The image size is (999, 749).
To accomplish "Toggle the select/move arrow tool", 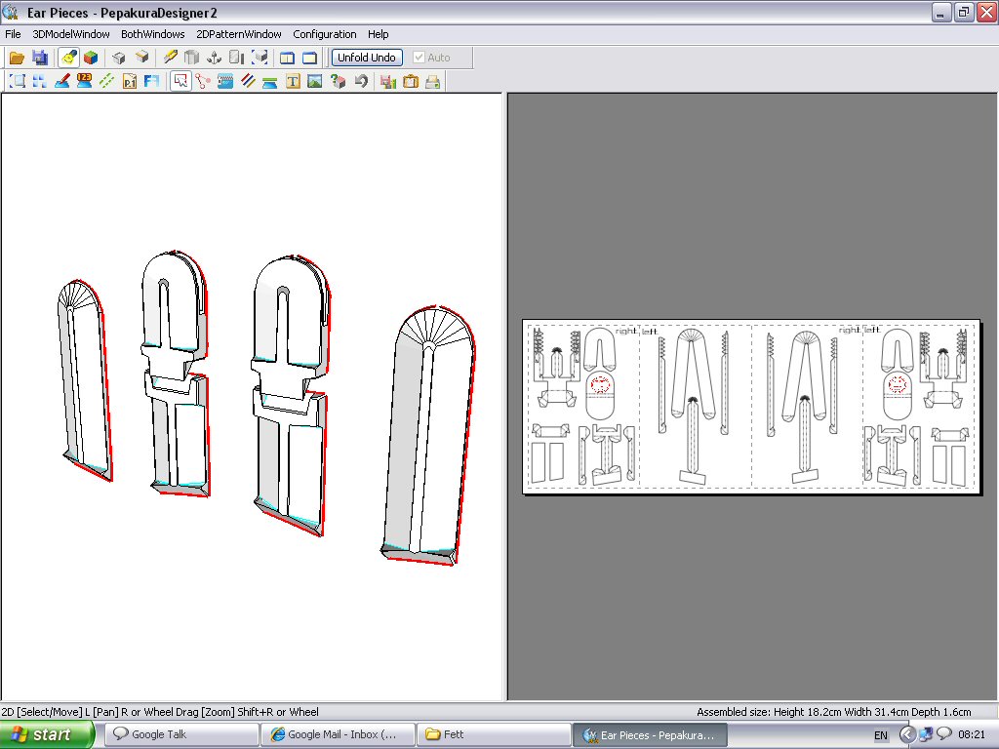I will pyautogui.click(x=180, y=82).
